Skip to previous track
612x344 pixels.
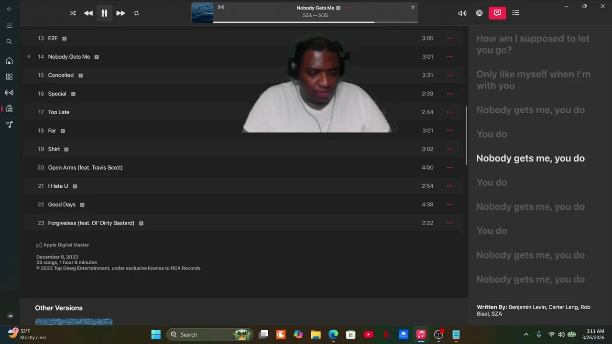(88, 13)
